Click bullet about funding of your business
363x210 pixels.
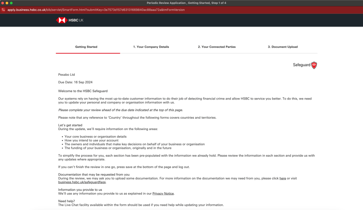118,148
